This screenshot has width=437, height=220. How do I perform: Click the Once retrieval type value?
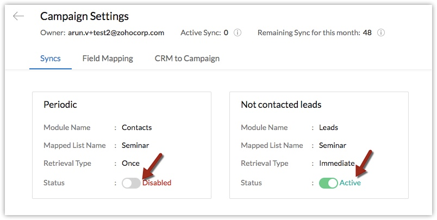tap(130, 163)
